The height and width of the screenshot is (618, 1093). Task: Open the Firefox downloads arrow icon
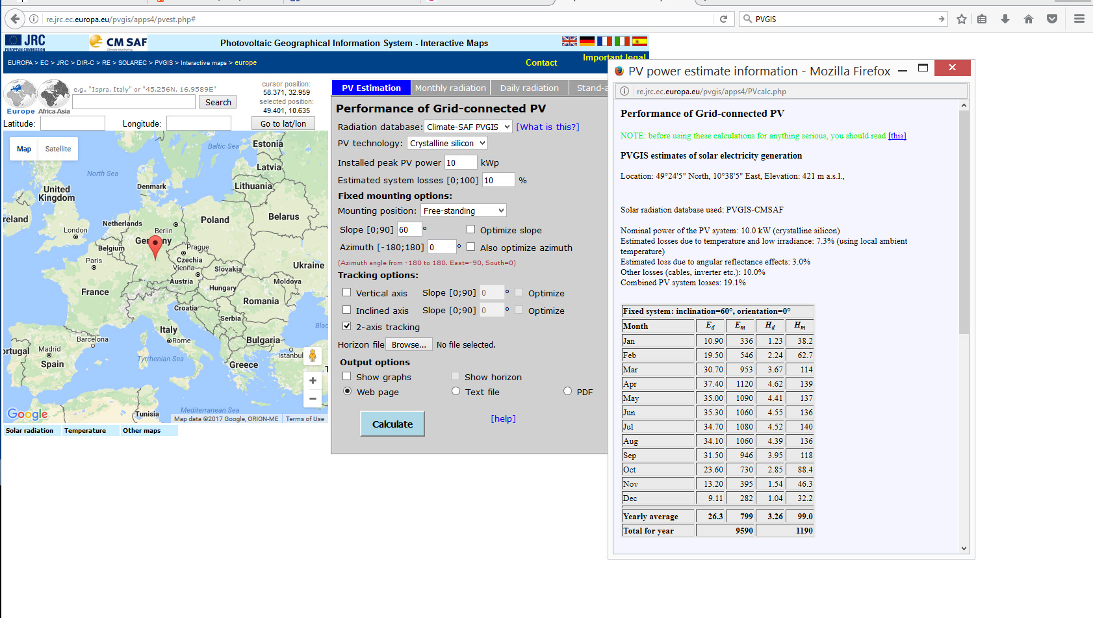(x=1005, y=19)
